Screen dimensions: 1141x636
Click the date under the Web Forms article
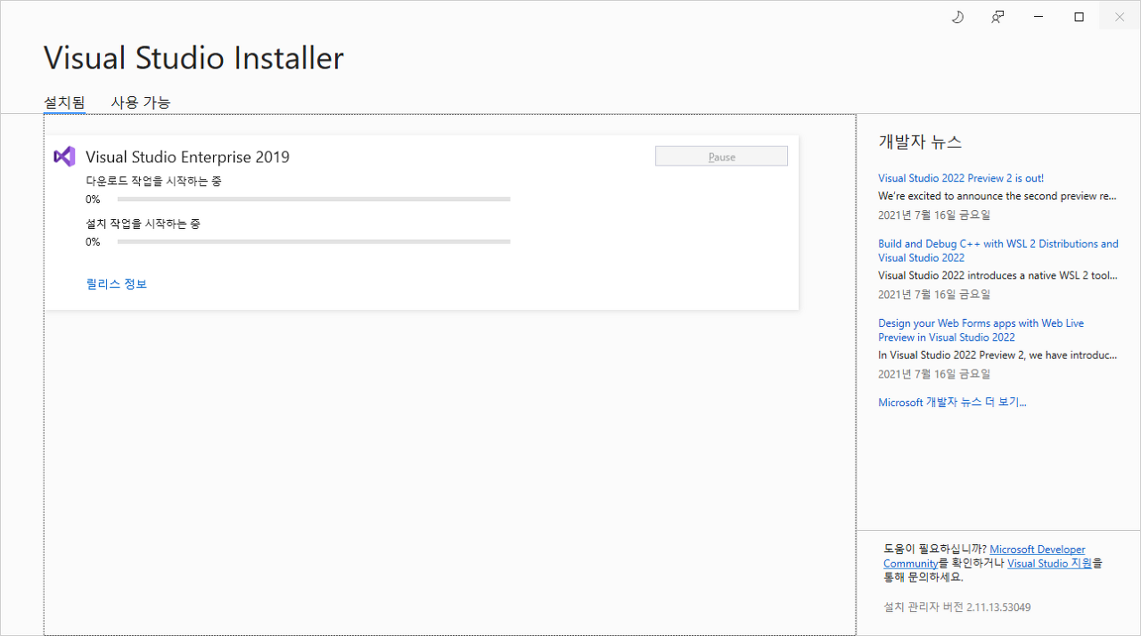[934, 374]
